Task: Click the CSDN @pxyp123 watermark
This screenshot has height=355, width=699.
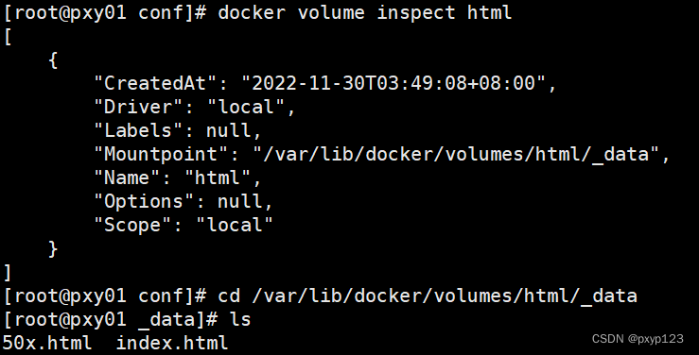Action: point(638,339)
